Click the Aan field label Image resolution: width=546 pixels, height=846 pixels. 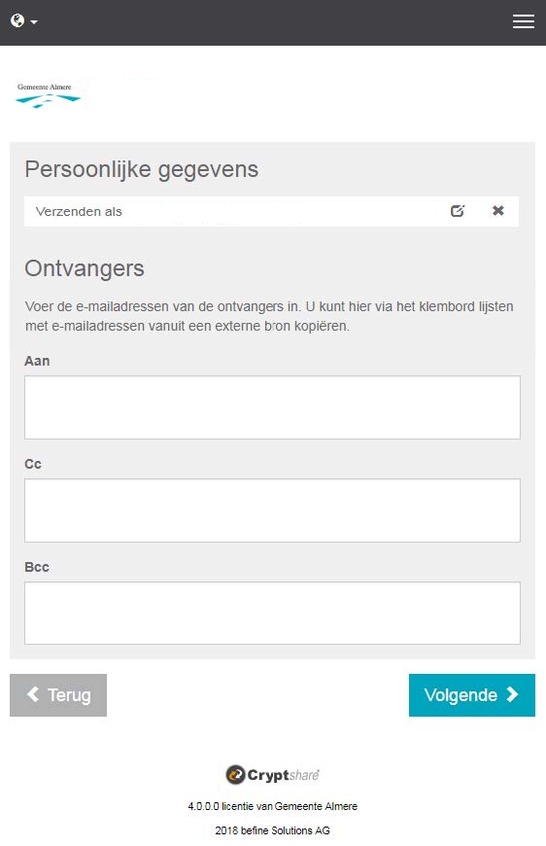pos(37,361)
